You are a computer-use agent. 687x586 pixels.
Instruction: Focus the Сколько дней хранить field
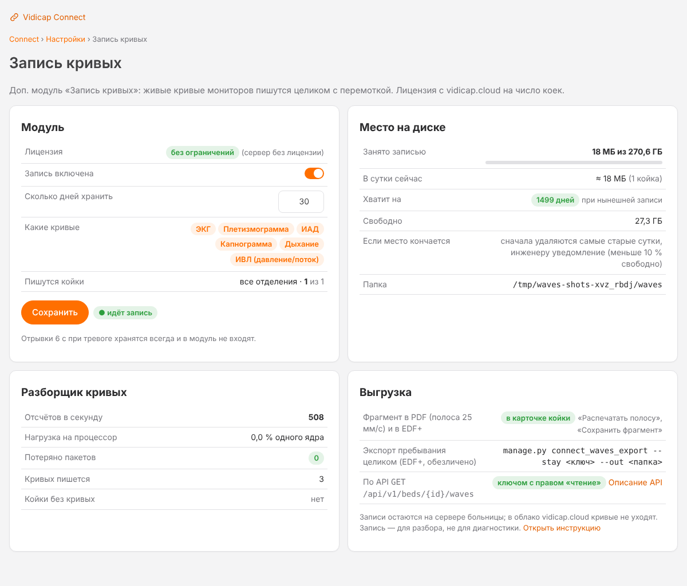pos(301,201)
